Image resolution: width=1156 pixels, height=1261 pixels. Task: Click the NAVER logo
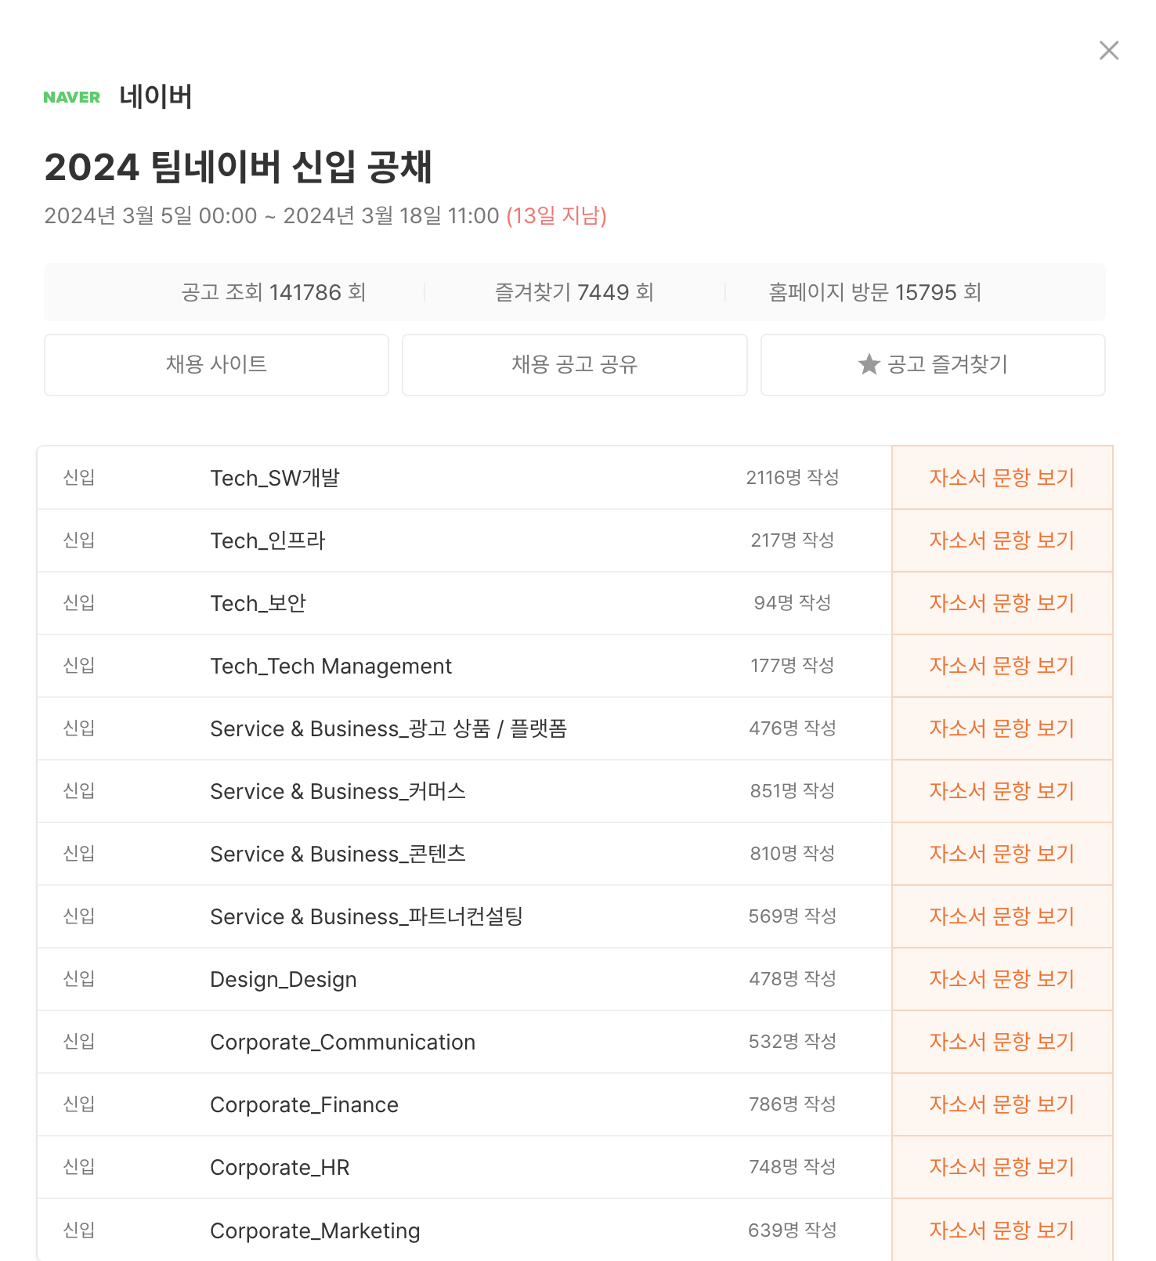tap(71, 97)
